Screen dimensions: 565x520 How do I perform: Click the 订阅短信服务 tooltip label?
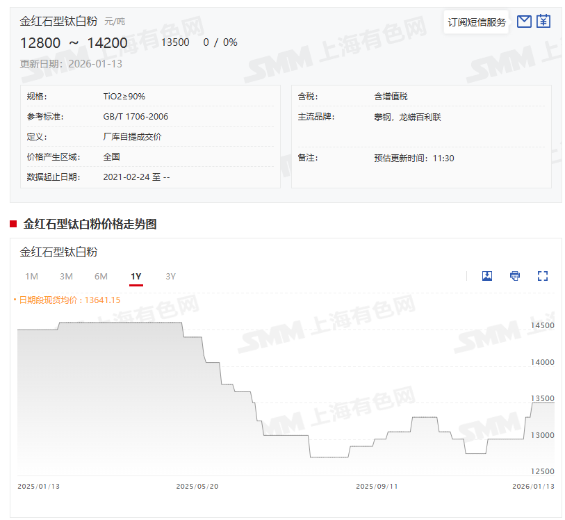(x=477, y=22)
